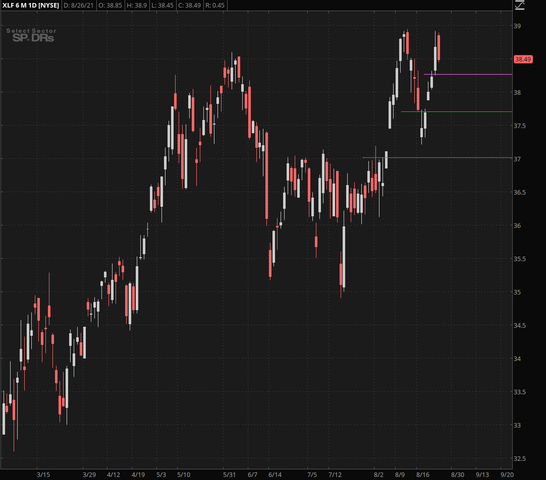Select the red horizontal line at 37
This screenshot has height=480, width=546.
coord(437,158)
